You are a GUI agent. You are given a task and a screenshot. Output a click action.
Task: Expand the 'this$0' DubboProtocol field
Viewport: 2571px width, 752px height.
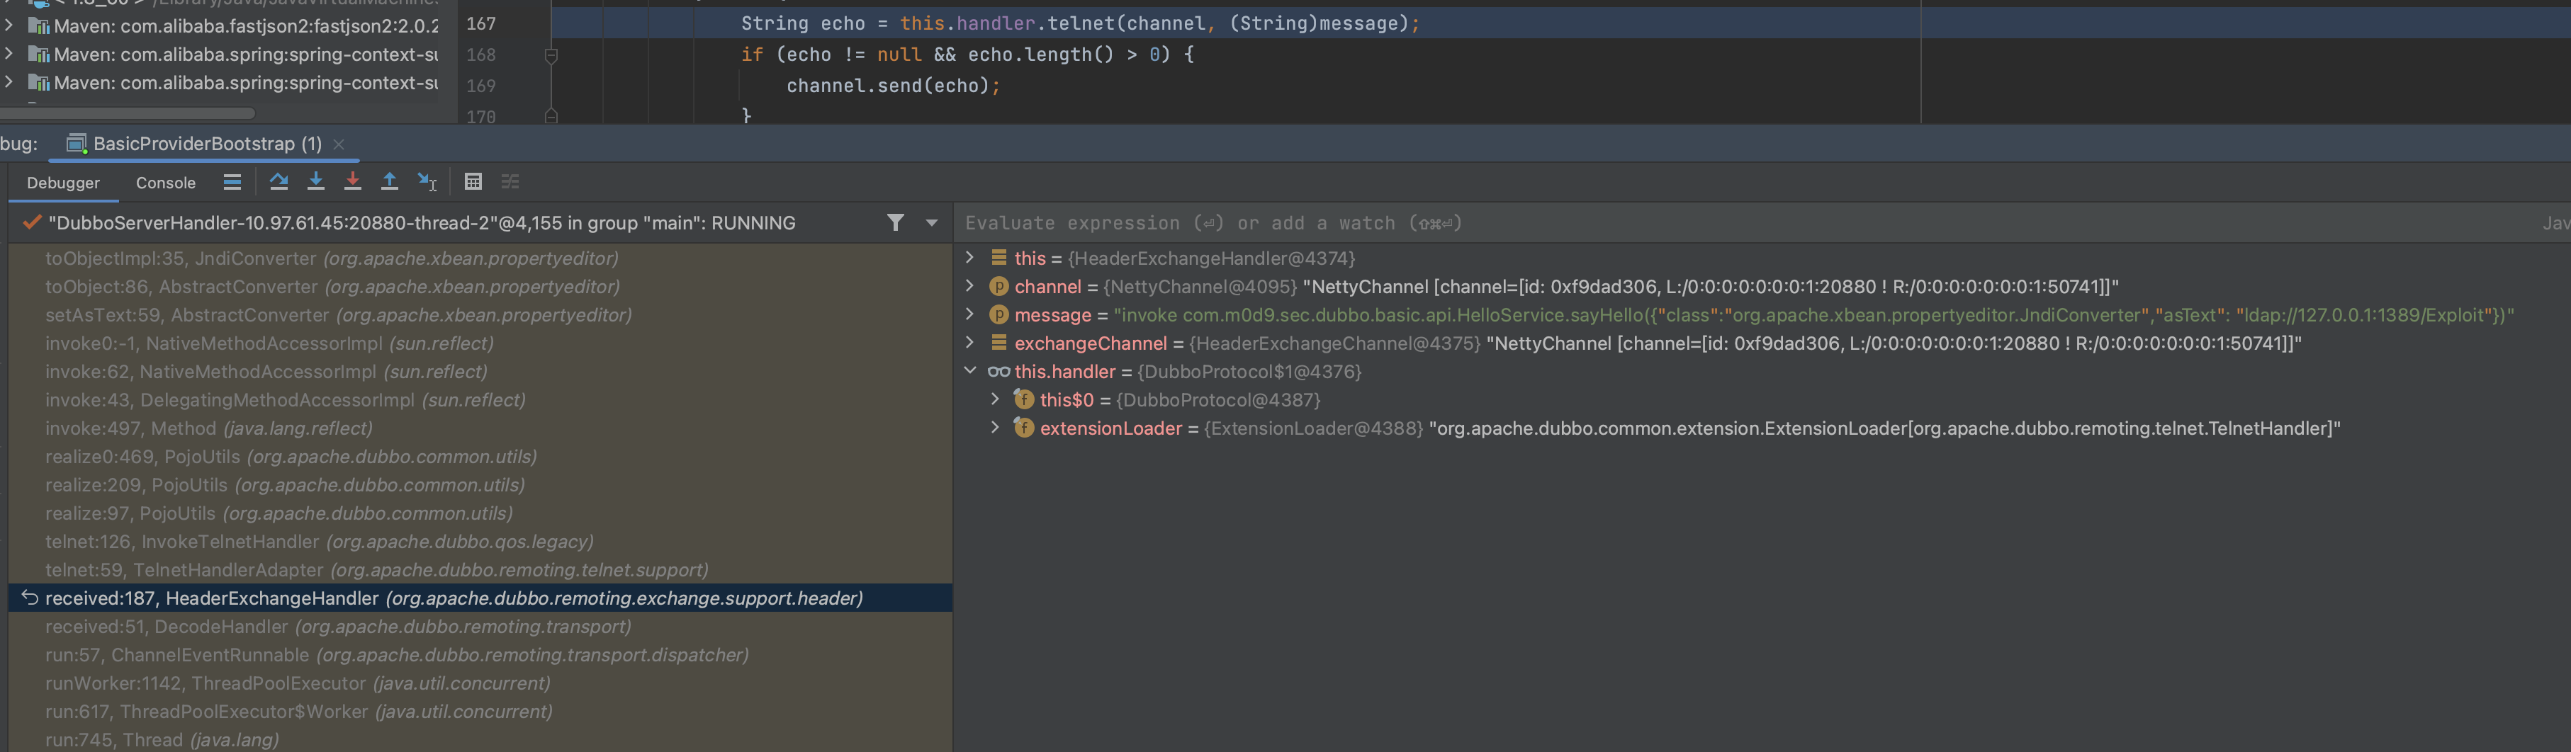pos(994,399)
